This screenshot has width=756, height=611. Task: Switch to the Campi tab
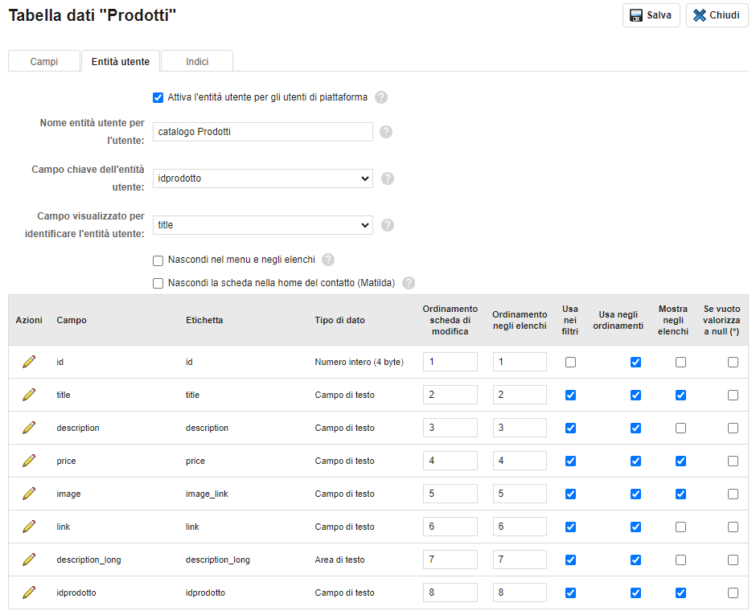point(44,61)
